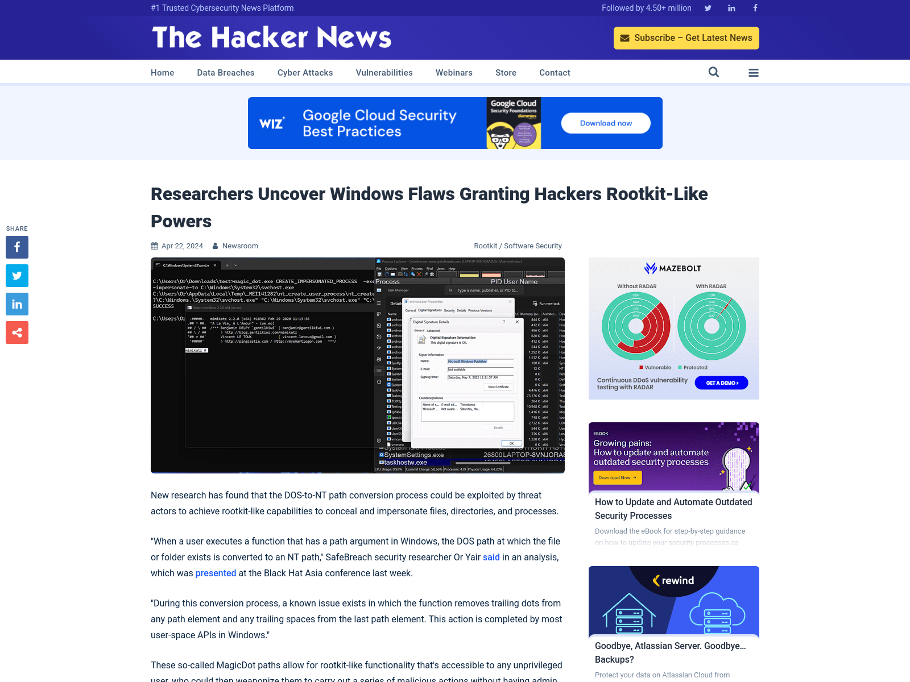910x682 pixels.
Task: Open the Webinars section
Action: pos(454,73)
